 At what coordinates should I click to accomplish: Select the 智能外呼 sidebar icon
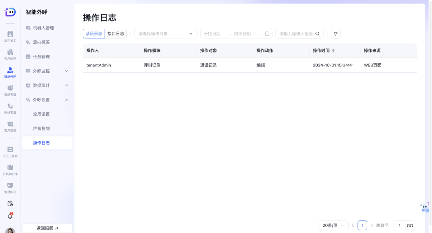[10, 73]
